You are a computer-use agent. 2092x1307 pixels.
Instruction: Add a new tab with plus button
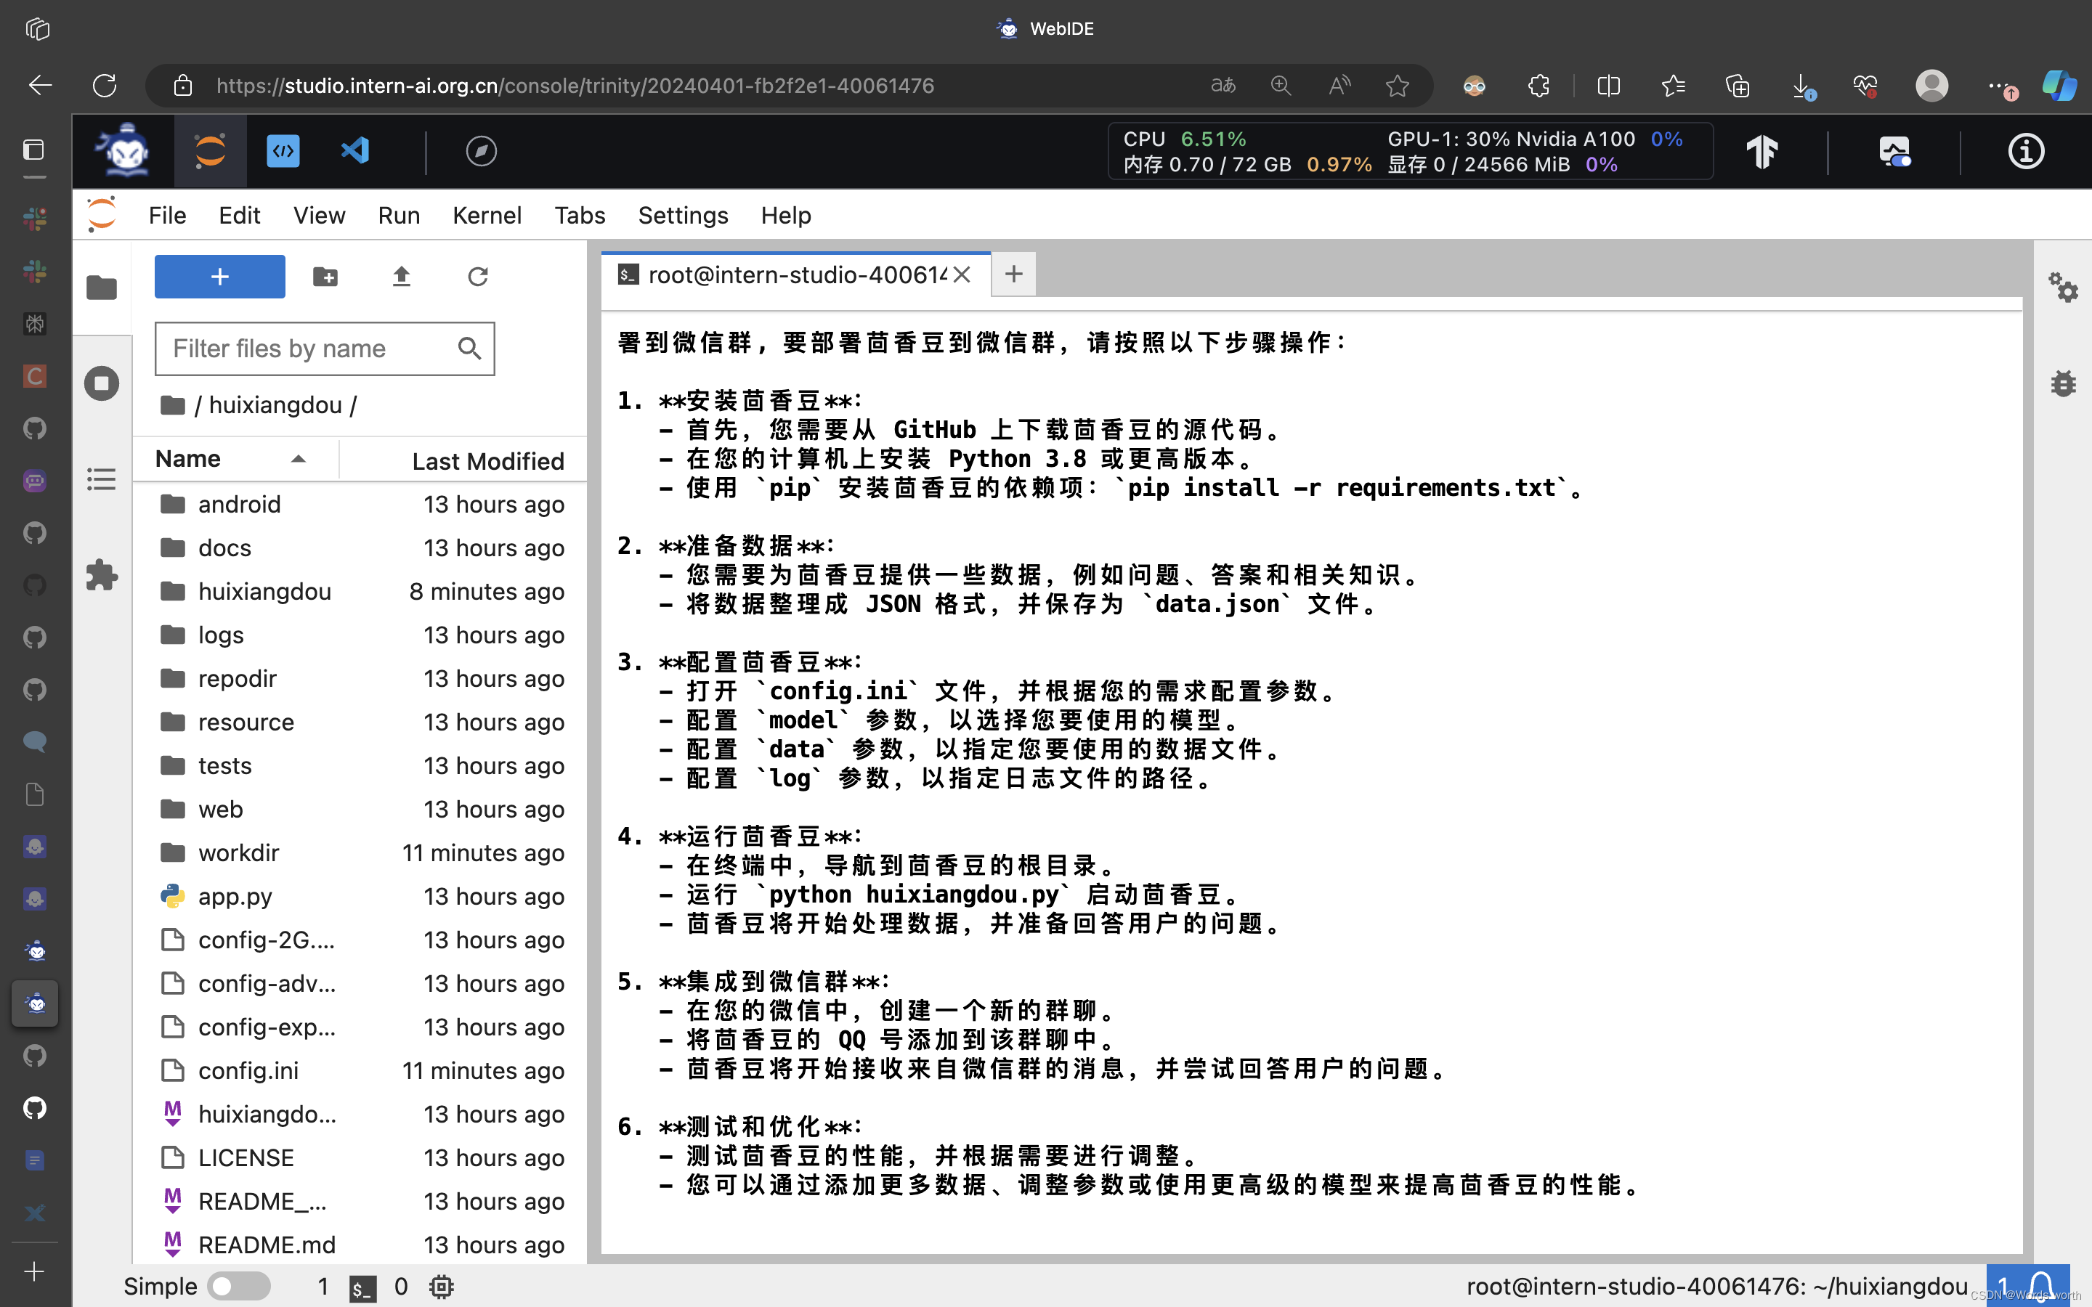click(1013, 275)
